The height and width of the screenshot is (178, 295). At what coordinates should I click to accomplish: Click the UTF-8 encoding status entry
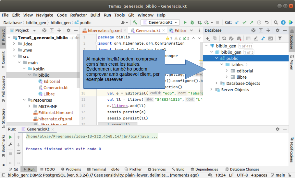(242, 175)
